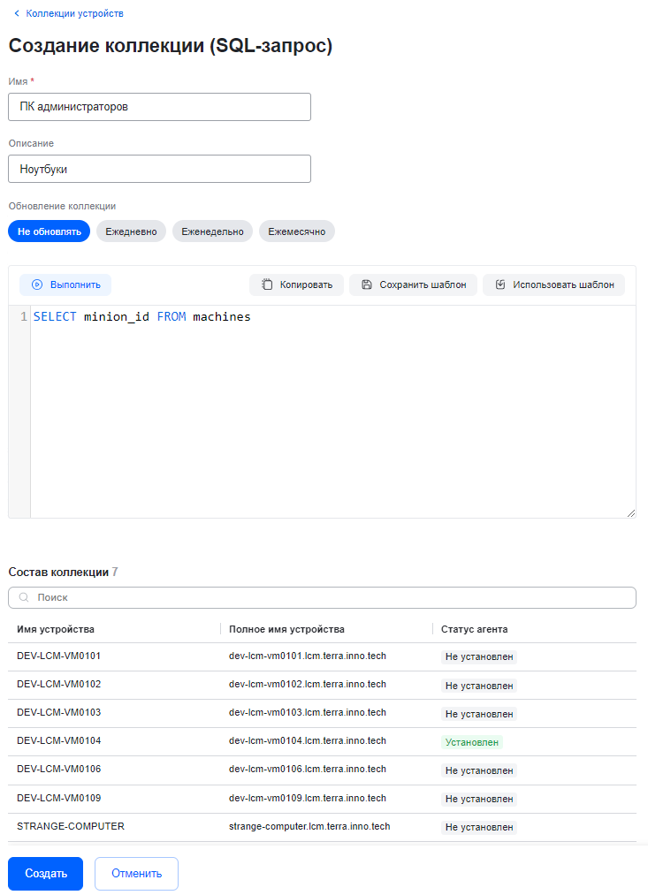Screen dimensions: 648x895
Task: Click into the Описание field containing Ноутбуки
Action: click(x=159, y=169)
